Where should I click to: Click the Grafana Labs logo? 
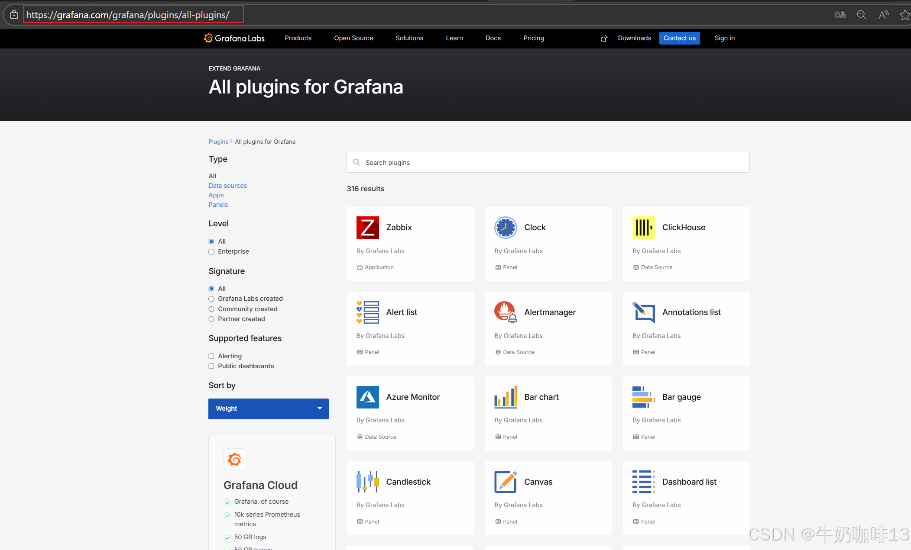coord(234,38)
